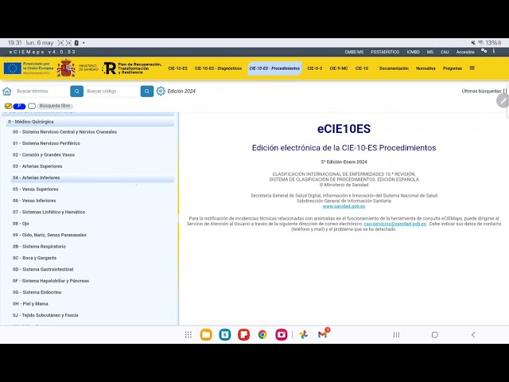Switch to the CIE-10-ES tab

(x=177, y=68)
